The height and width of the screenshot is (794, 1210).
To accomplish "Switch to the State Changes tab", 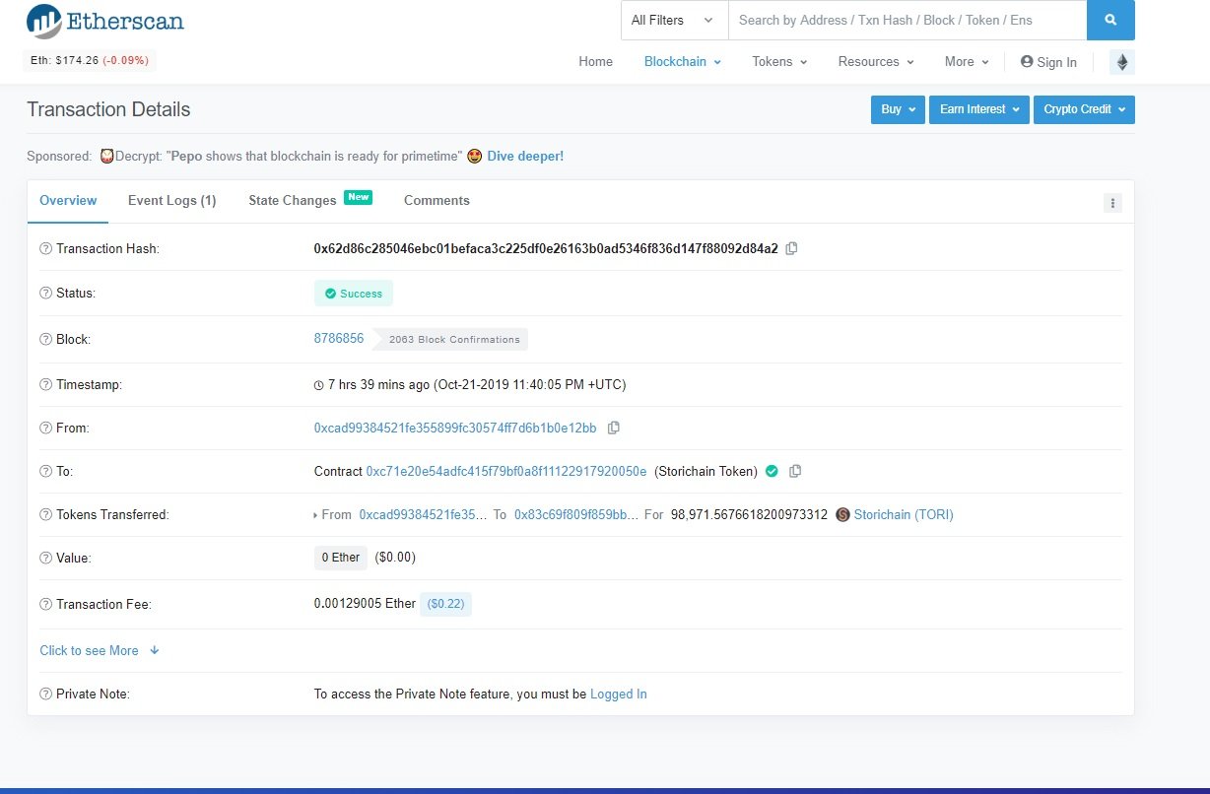I will 293,200.
